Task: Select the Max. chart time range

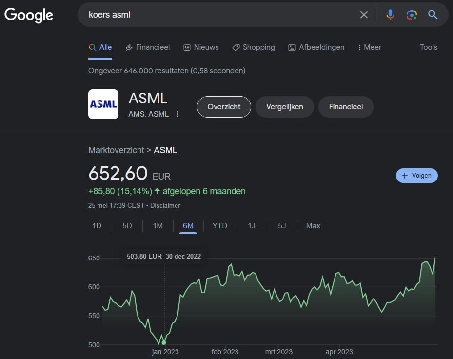Action: pos(314,226)
